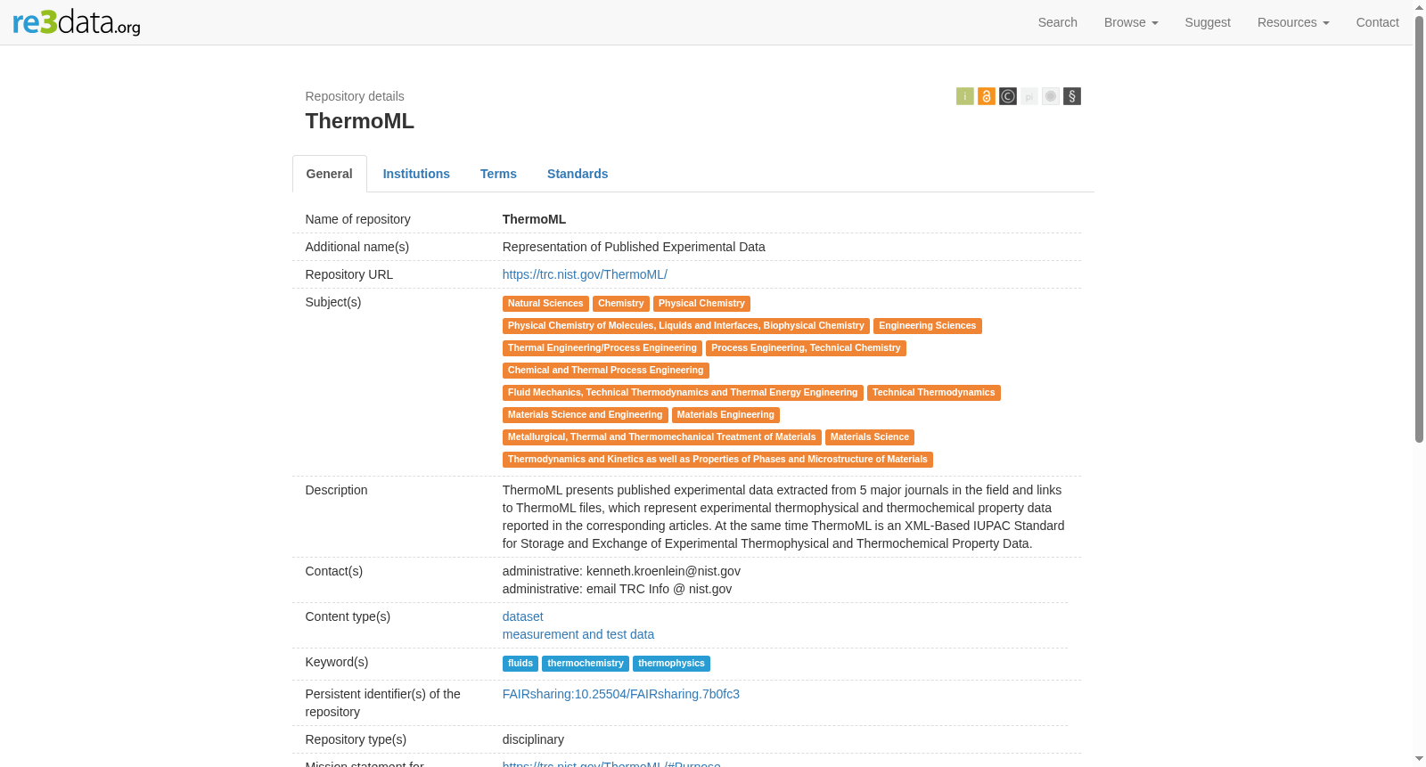Open the Browse dropdown menu

(1131, 22)
